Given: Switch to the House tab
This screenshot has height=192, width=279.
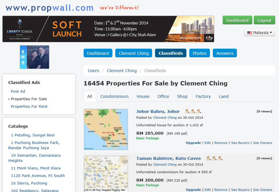Looking at the screenshot, I should pyautogui.click(x=143, y=96).
